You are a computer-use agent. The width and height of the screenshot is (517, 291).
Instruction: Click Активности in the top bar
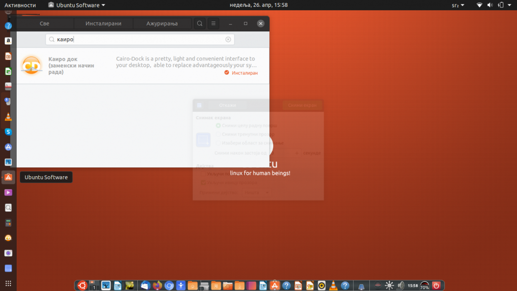tap(20, 5)
